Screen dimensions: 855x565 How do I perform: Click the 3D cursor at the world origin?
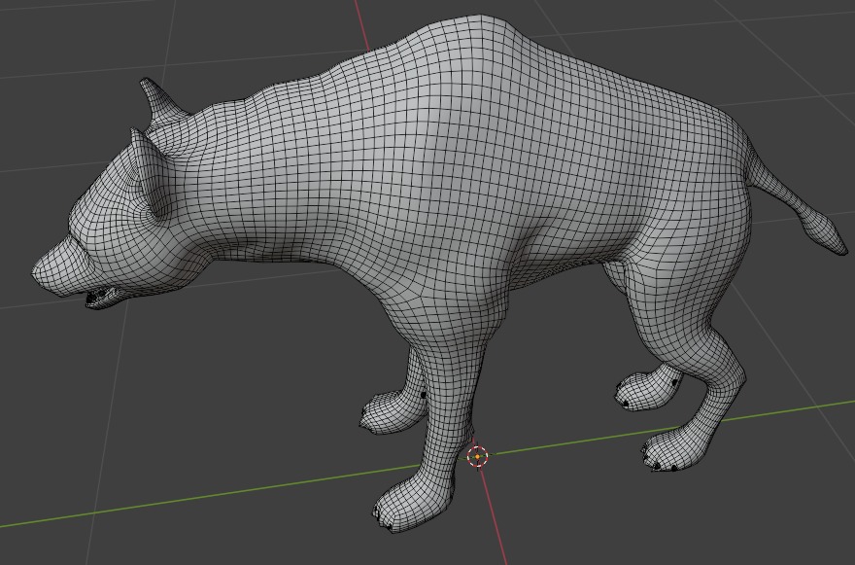point(478,456)
